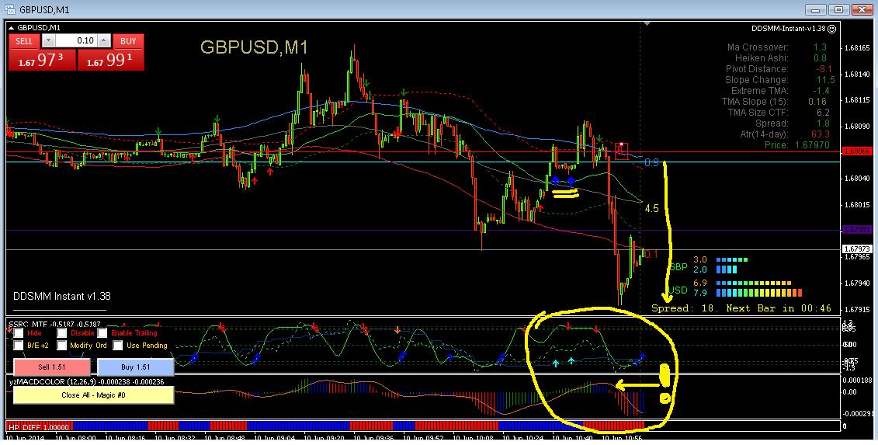Click the DDSMM Instant v1.38 chart label
Image resolution: width=878 pixels, height=445 pixels.
pyautogui.click(x=61, y=296)
